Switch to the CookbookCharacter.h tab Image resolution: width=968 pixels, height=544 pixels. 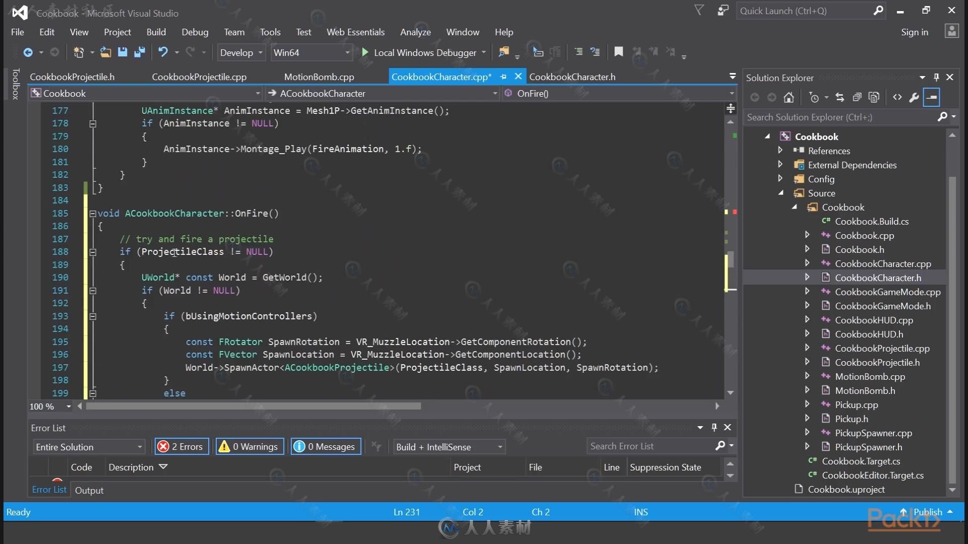[572, 77]
